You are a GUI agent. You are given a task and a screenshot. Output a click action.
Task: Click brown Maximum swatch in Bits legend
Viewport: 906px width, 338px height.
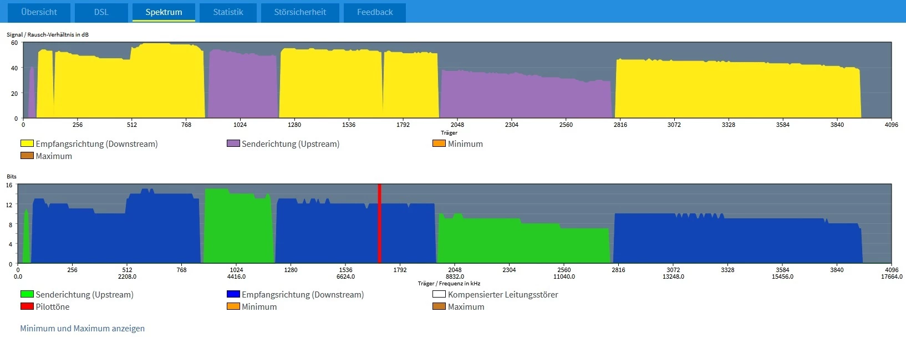click(x=439, y=306)
